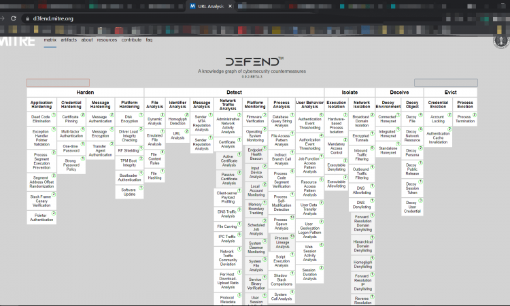Open Authentication Cache Invalidation technique
510x306 pixels.
[438, 137]
